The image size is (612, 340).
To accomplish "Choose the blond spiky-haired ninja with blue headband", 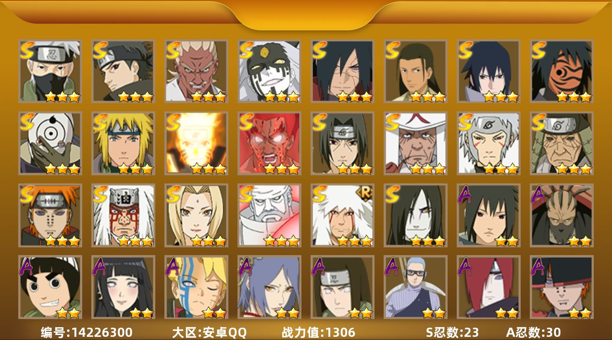I will point(123,143).
